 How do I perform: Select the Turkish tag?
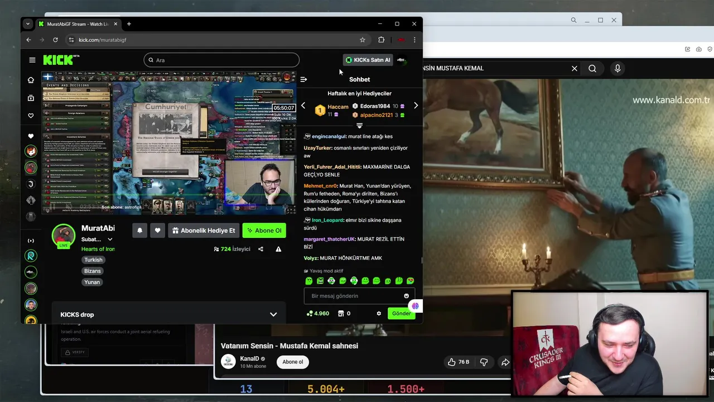pos(93,260)
